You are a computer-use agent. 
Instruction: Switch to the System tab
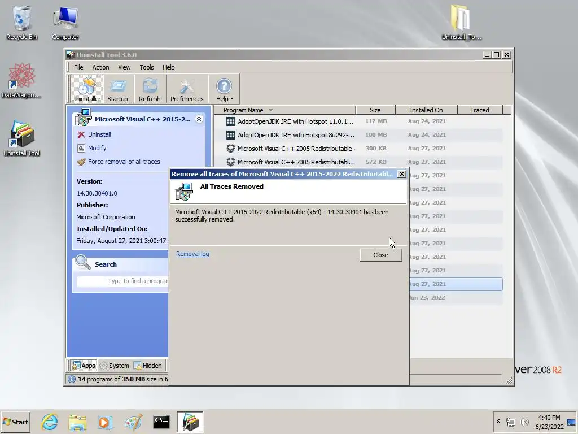point(115,366)
